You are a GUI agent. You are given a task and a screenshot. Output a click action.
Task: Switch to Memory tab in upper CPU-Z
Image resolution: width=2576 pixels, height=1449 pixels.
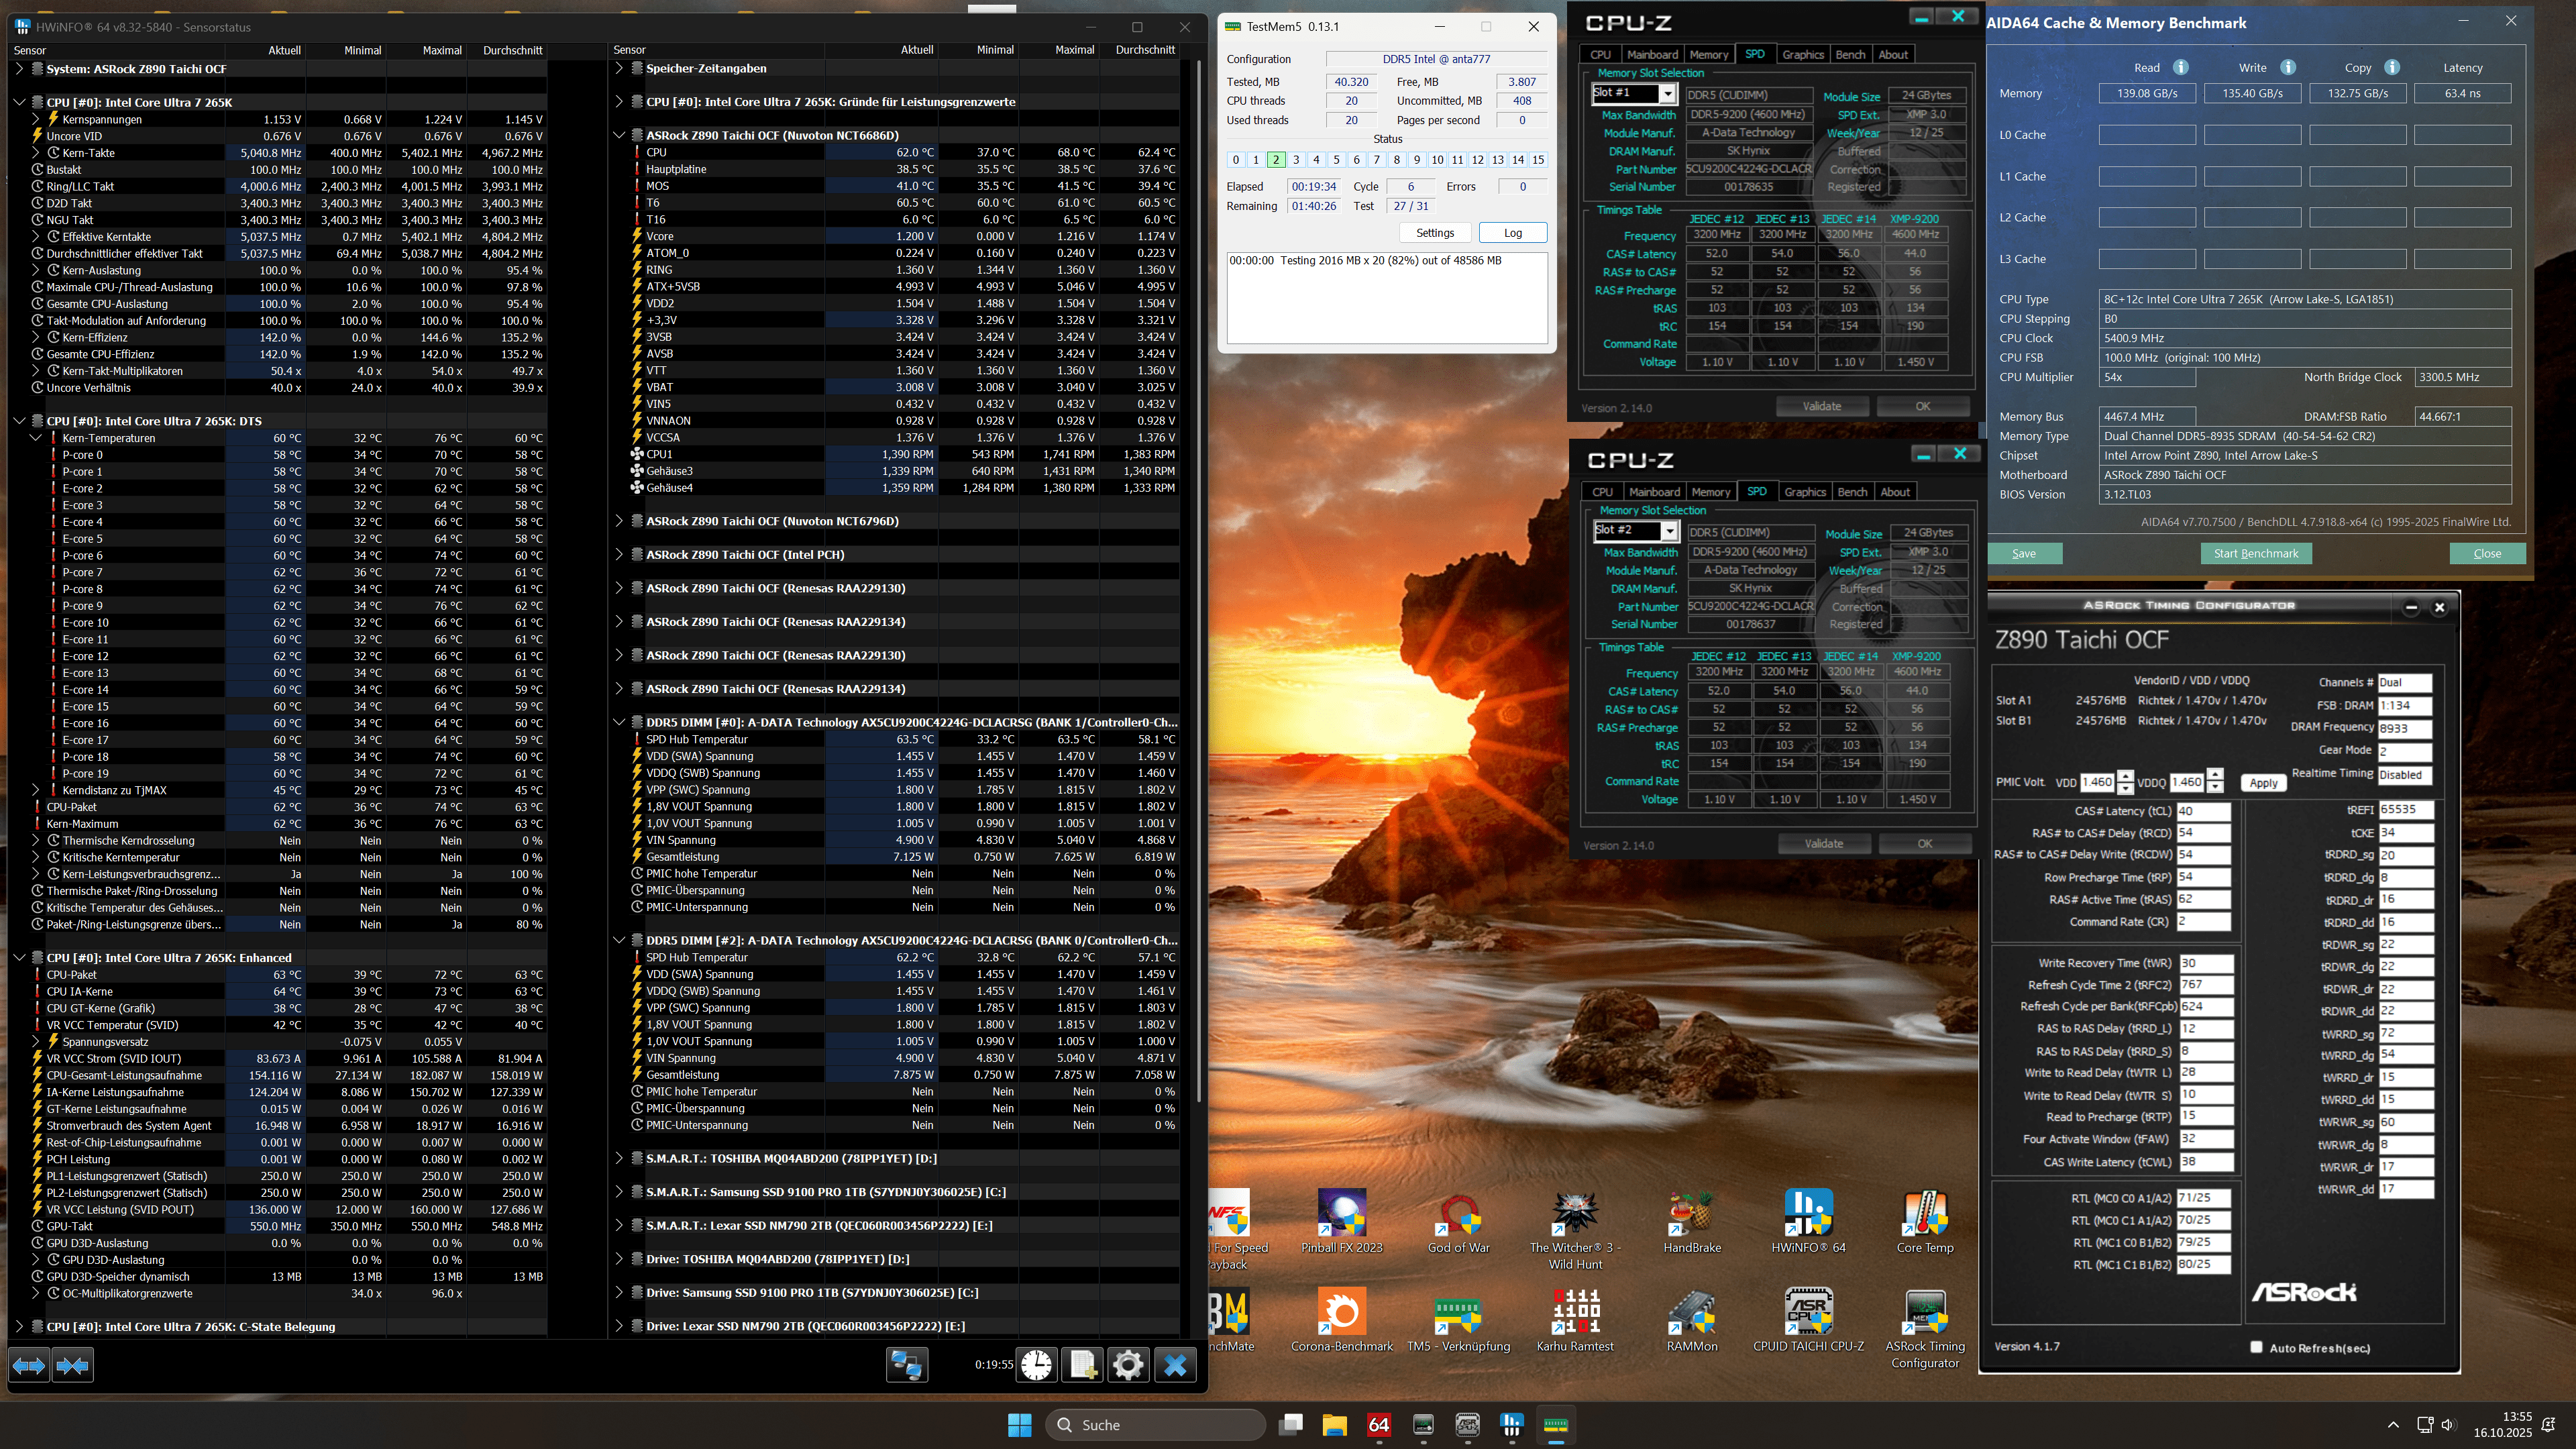(x=1708, y=55)
